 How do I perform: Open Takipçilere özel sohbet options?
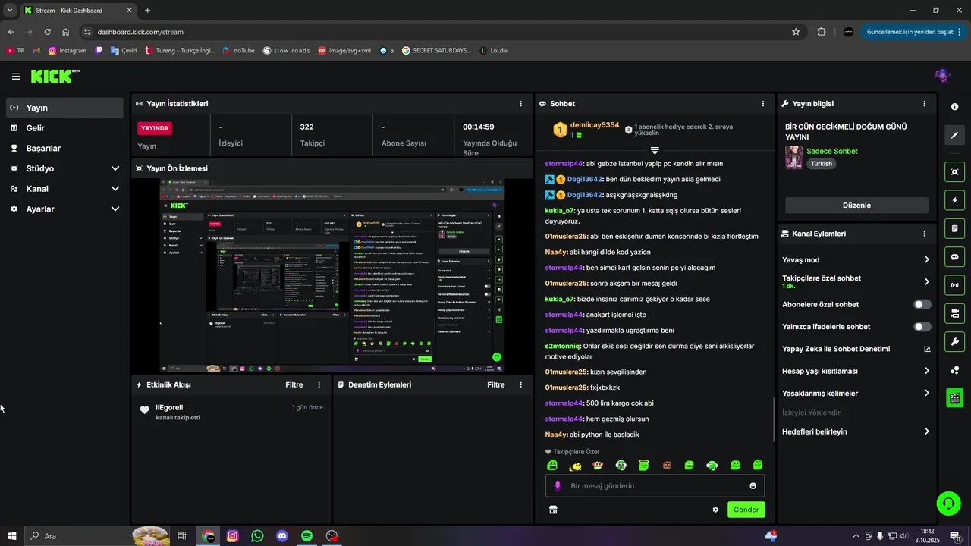856,281
